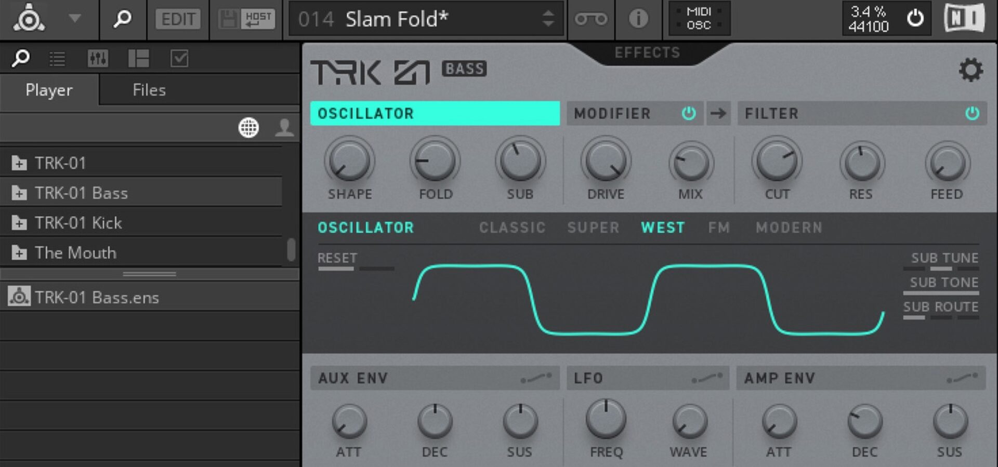This screenshot has width=998, height=467.
Task: Click the modifier-to-filter routing arrow
Action: click(718, 113)
